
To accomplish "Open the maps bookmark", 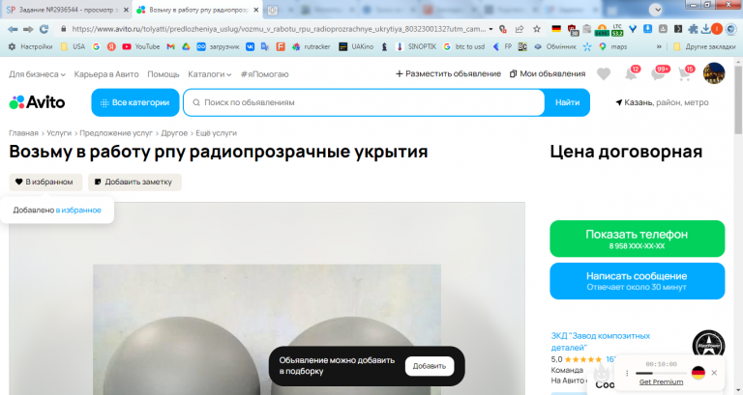I will (612, 46).
